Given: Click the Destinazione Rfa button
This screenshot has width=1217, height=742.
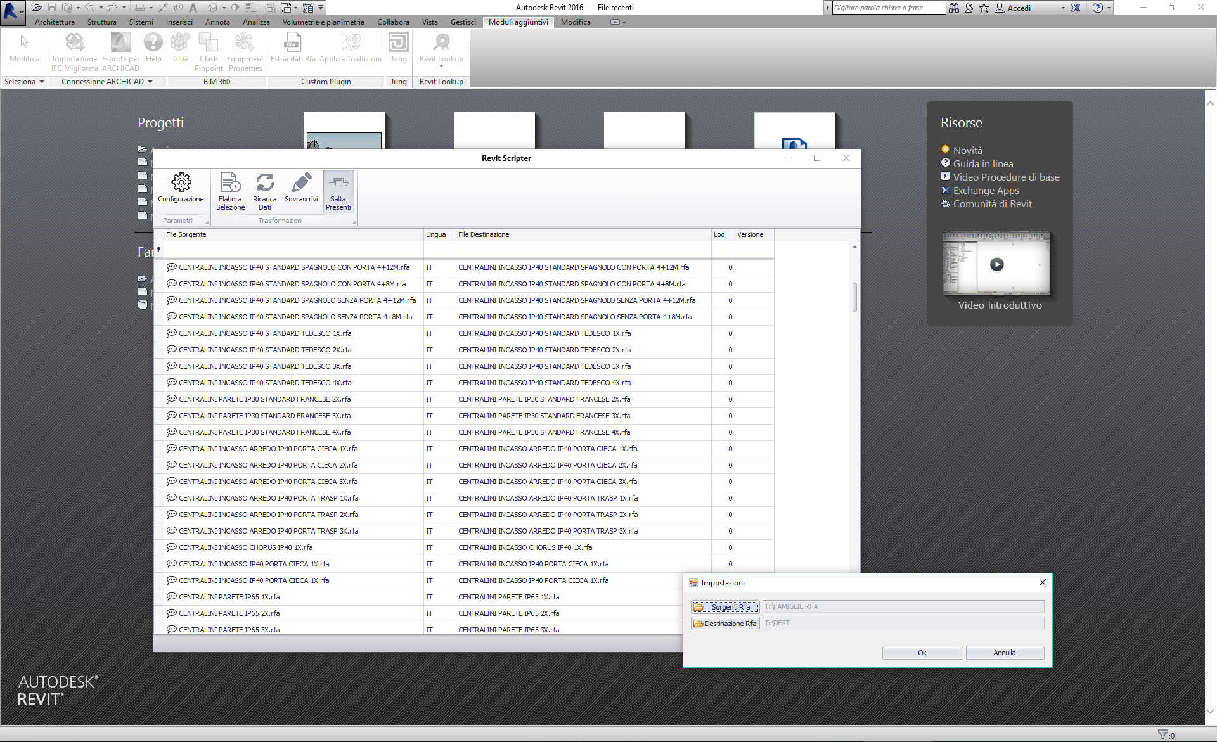Looking at the screenshot, I should [724, 624].
